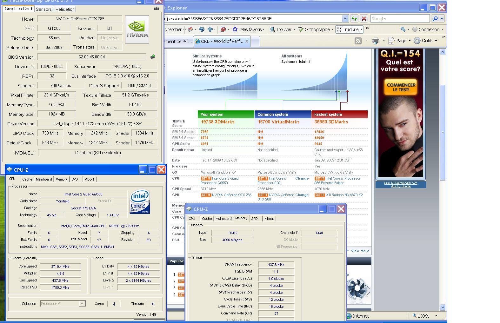
Task: Open the Page dropdown menu
Action: click(x=410, y=41)
